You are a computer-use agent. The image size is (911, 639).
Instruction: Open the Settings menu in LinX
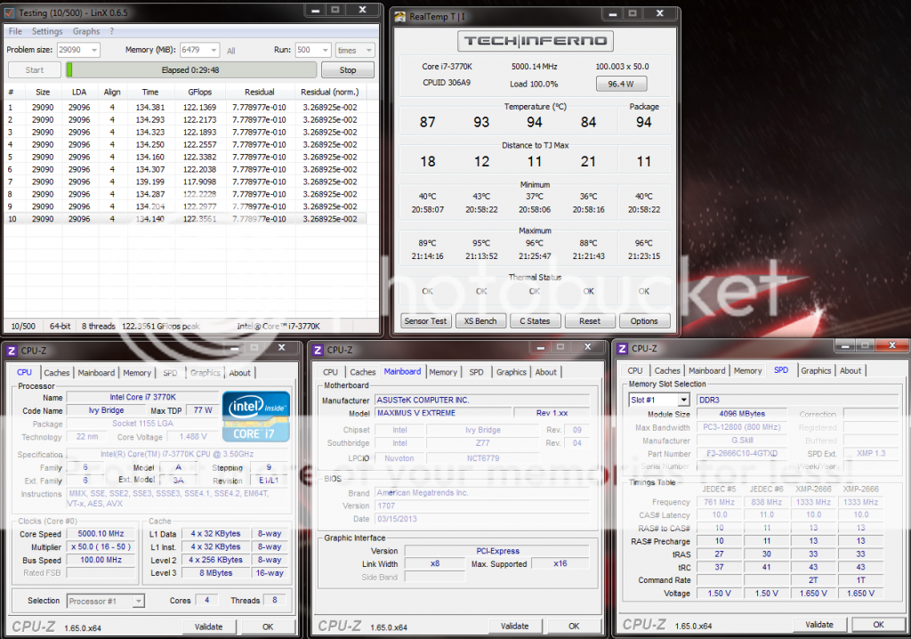47,31
